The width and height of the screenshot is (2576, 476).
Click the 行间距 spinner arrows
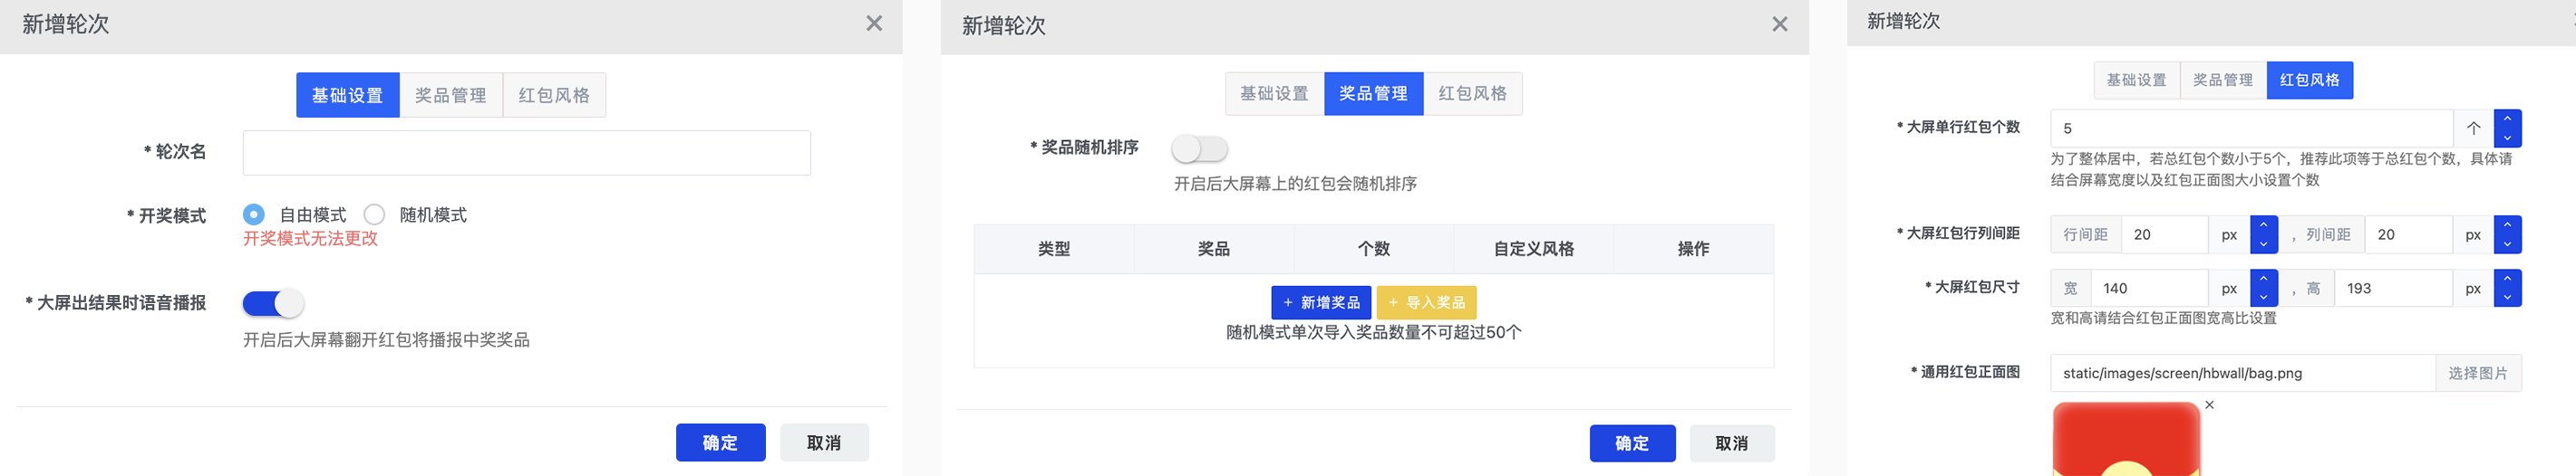[2264, 234]
